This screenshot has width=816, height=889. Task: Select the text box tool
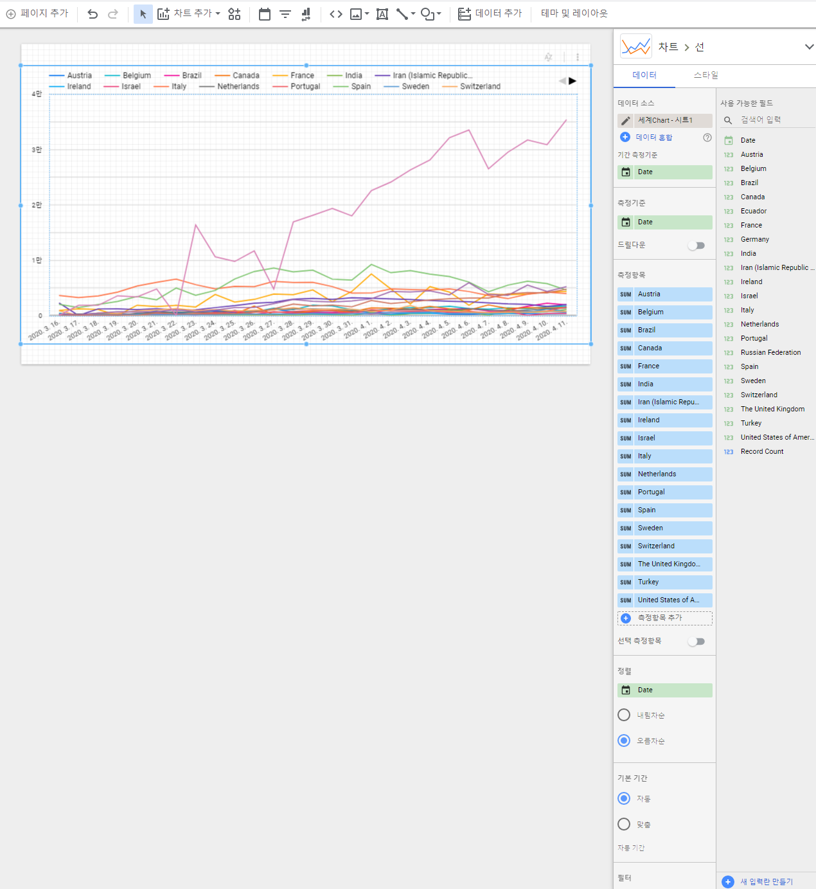click(382, 13)
